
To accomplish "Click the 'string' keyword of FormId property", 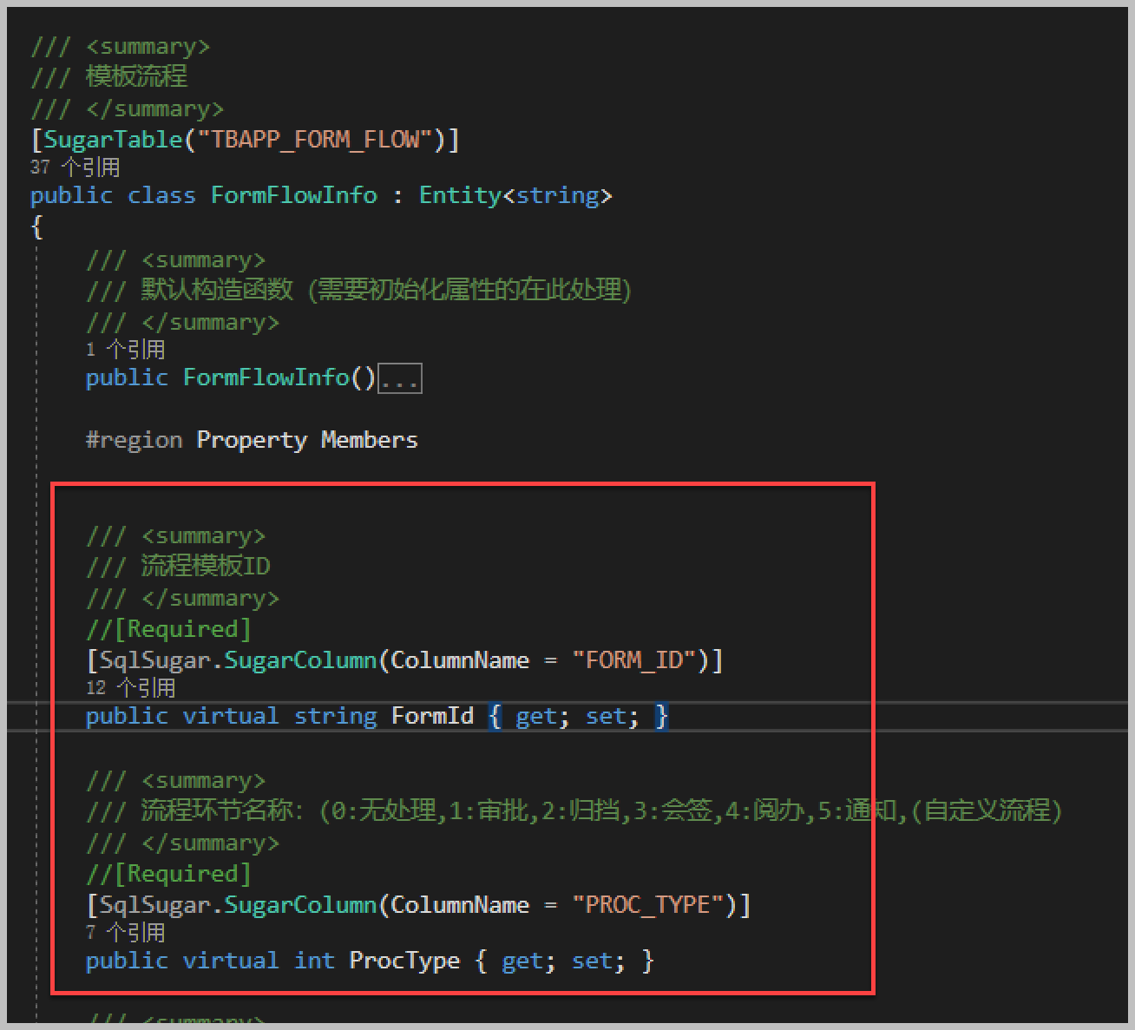I will coord(336,716).
